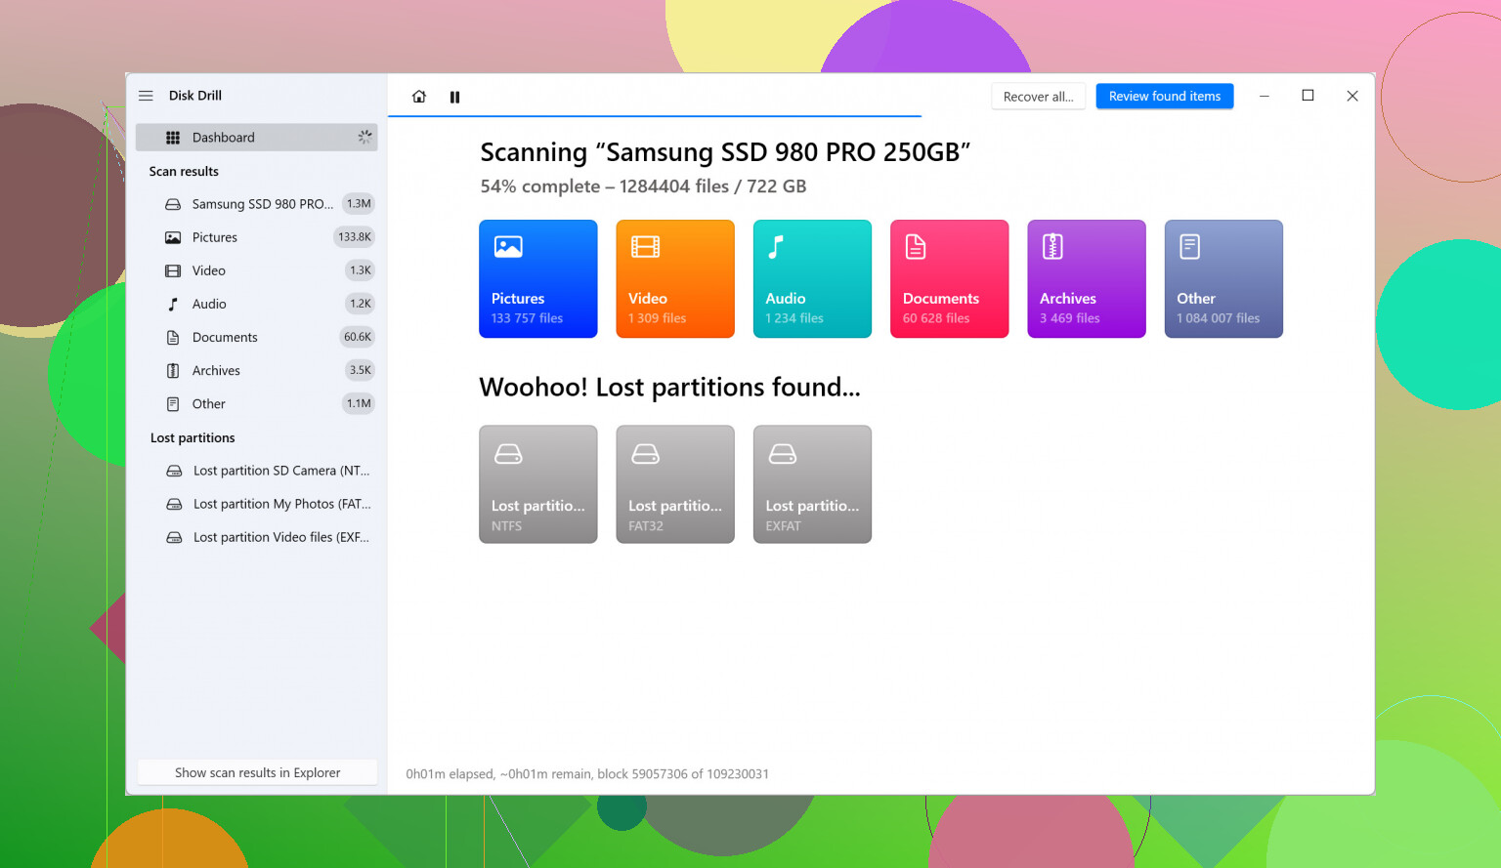Viewport: 1501px width, 868px height.
Task: Select the FAT32 lost partition tile
Action: [x=674, y=484]
